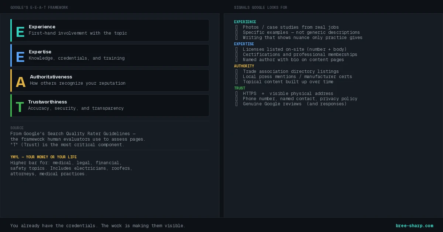Image resolution: width=443 pixels, height=232 pixels.
Task: Click the Trust section heading
Action: (x=240, y=88)
